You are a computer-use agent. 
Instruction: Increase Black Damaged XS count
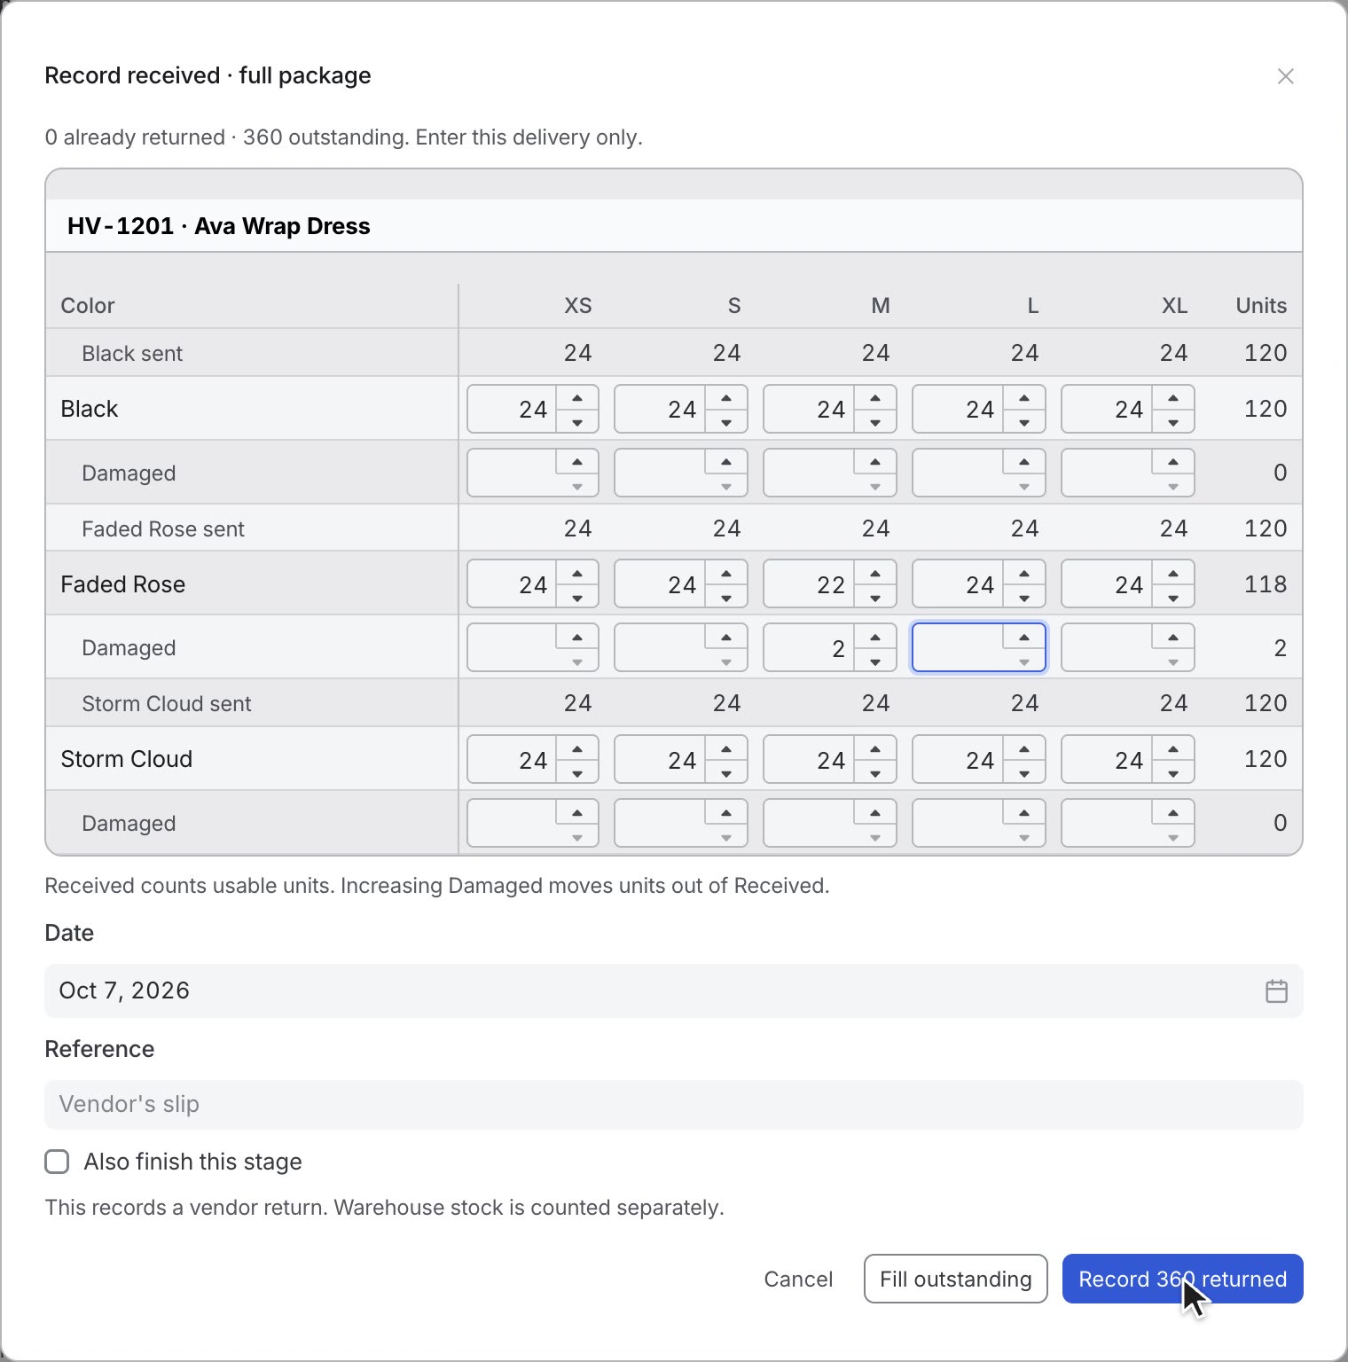pos(577,461)
